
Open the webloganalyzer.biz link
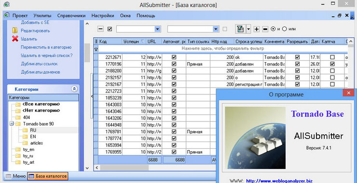coord(279,181)
